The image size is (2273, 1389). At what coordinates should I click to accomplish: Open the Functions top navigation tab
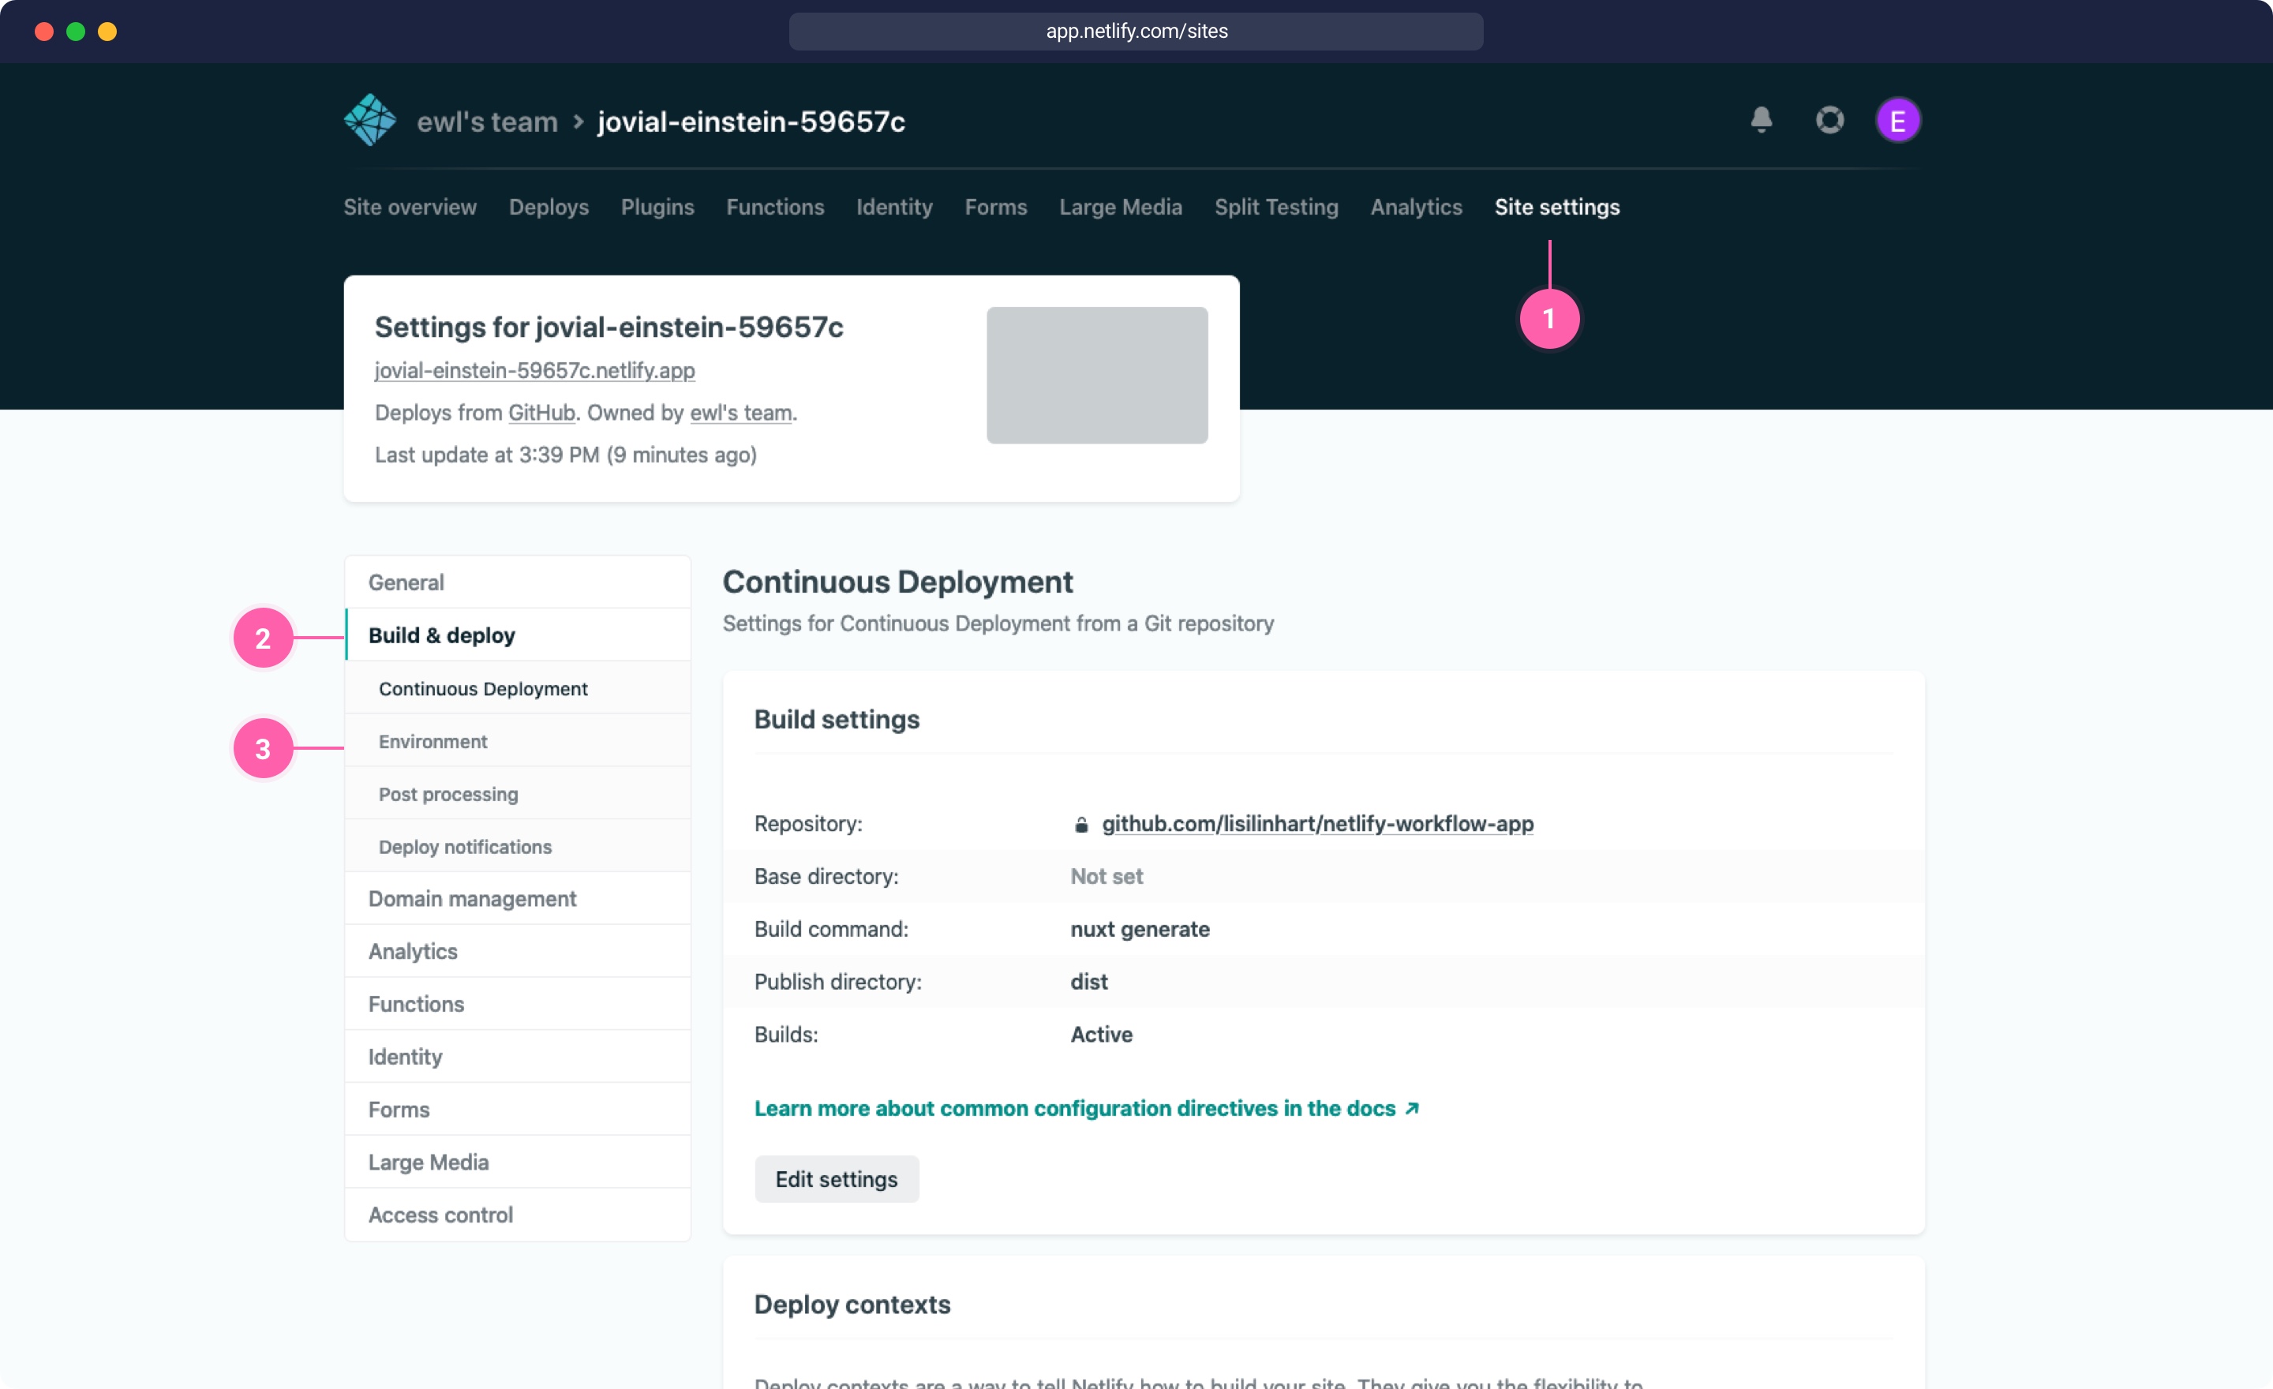[775, 207]
